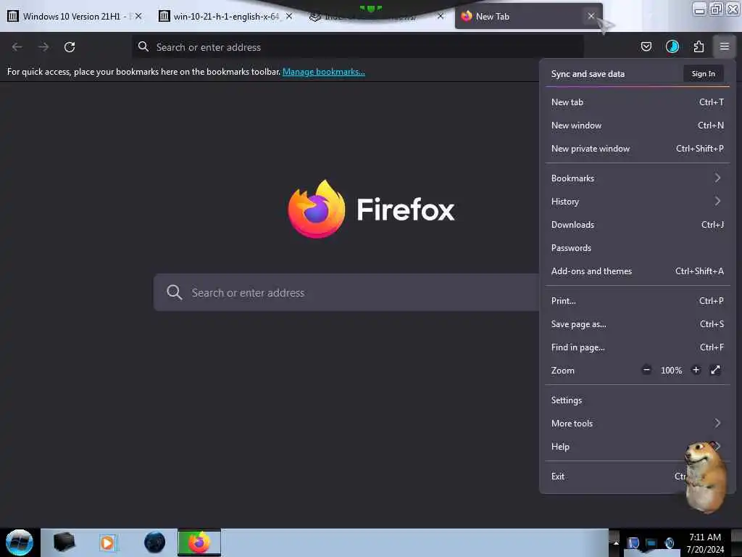Click the magnifier in the page search box

click(174, 292)
